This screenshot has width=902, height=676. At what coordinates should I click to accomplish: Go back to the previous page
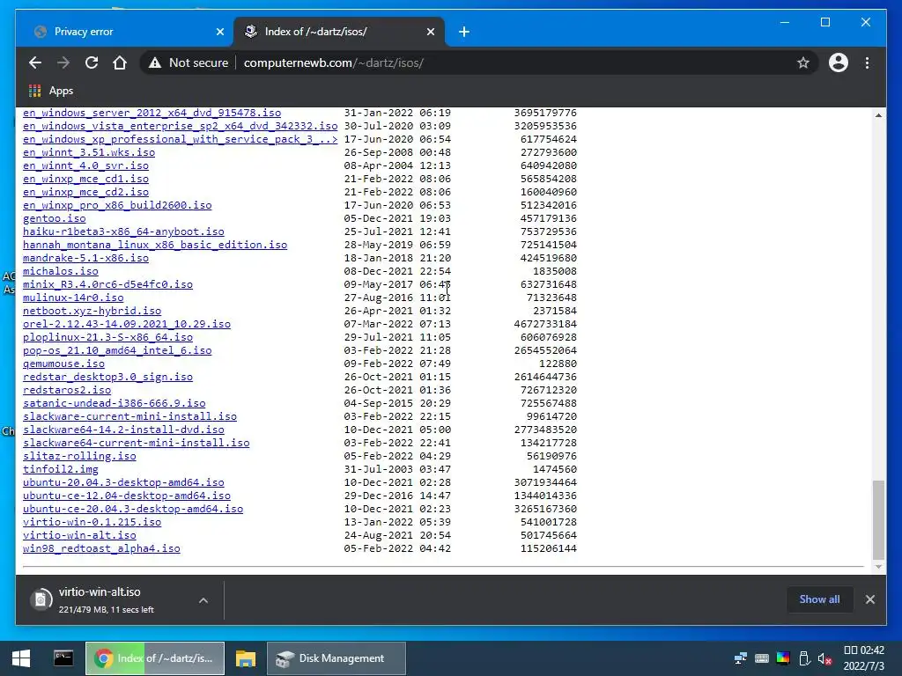[x=35, y=62]
